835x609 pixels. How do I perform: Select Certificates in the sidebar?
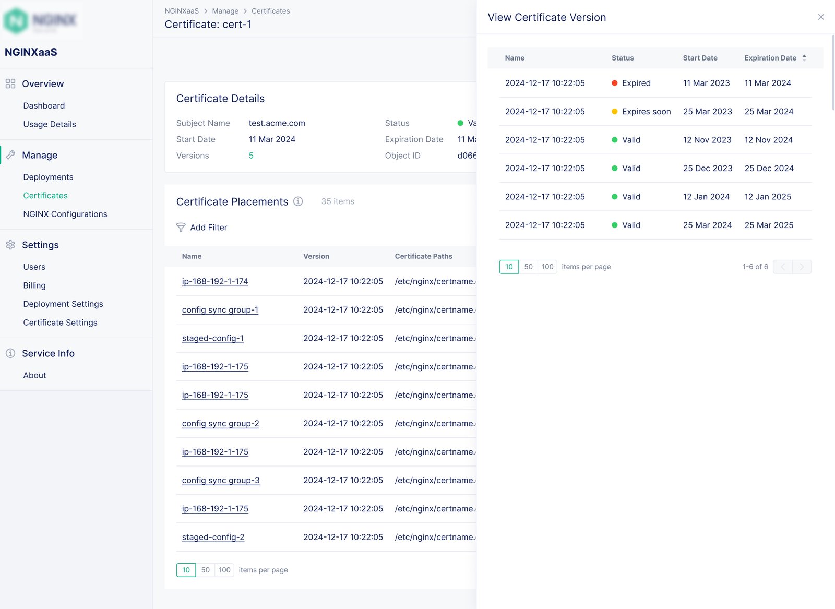tap(45, 196)
